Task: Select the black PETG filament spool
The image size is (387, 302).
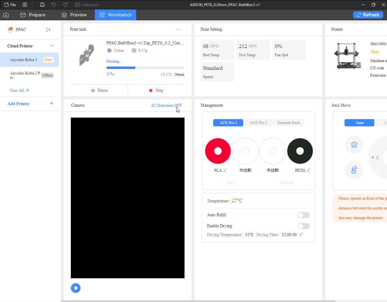Action: tap(300, 151)
